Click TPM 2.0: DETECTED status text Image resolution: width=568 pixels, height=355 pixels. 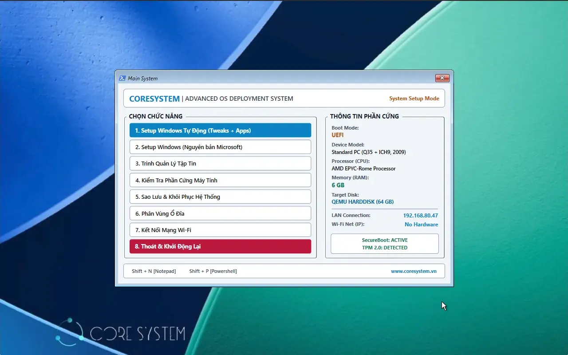[x=385, y=248]
